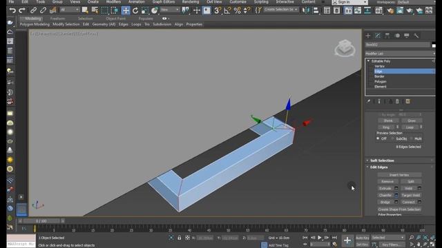
Task: Open the Display panel tab
Action: 407,35
